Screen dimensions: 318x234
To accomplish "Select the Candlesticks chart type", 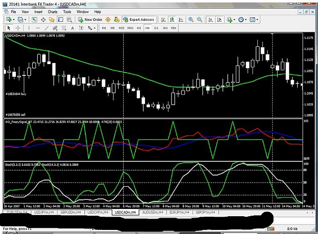I will [172, 19].
